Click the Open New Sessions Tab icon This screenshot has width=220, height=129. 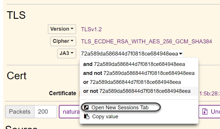[x=86, y=108]
